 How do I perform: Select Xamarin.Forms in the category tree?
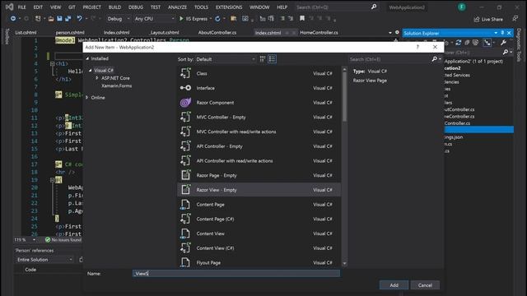(116, 86)
